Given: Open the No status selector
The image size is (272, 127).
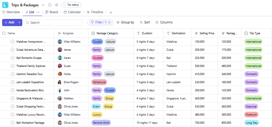Looking at the screenshot, I should pos(71,5).
